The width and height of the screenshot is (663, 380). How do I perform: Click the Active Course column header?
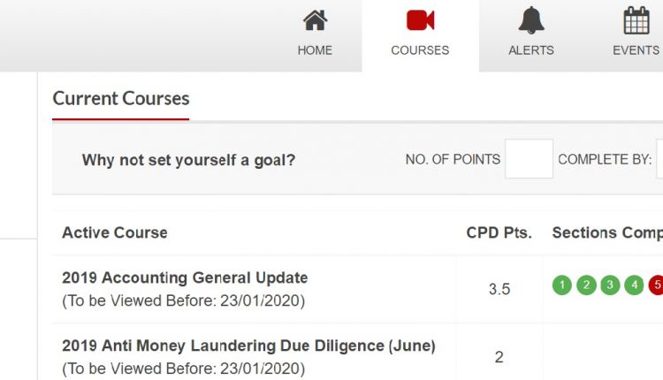point(115,233)
